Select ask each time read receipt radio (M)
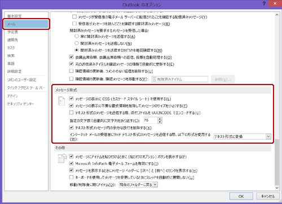 77,50
